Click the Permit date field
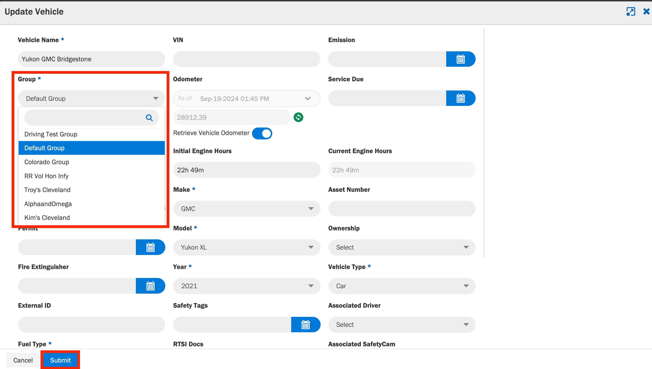 tap(77, 247)
